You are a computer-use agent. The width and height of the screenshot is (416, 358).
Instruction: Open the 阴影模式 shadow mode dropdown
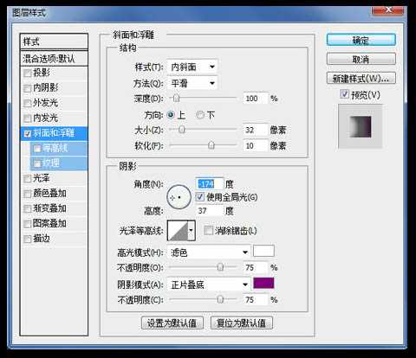click(209, 284)
